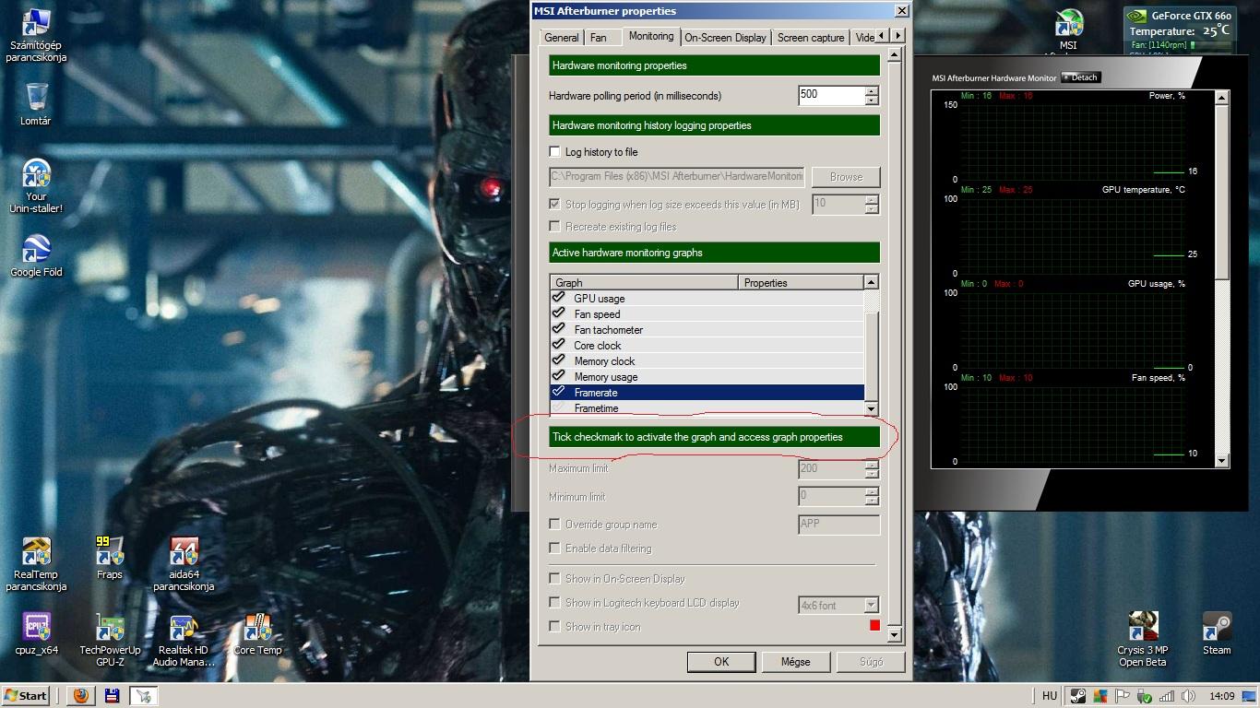Launch Your Unin-staller desktop shortcut
This screenshot has height=708, width=1260.
click(x=36, y=185)
